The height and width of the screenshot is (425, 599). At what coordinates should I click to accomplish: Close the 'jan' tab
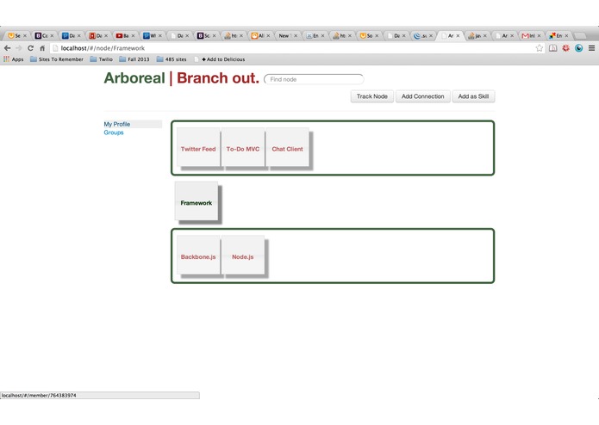(x=485, y=35)
